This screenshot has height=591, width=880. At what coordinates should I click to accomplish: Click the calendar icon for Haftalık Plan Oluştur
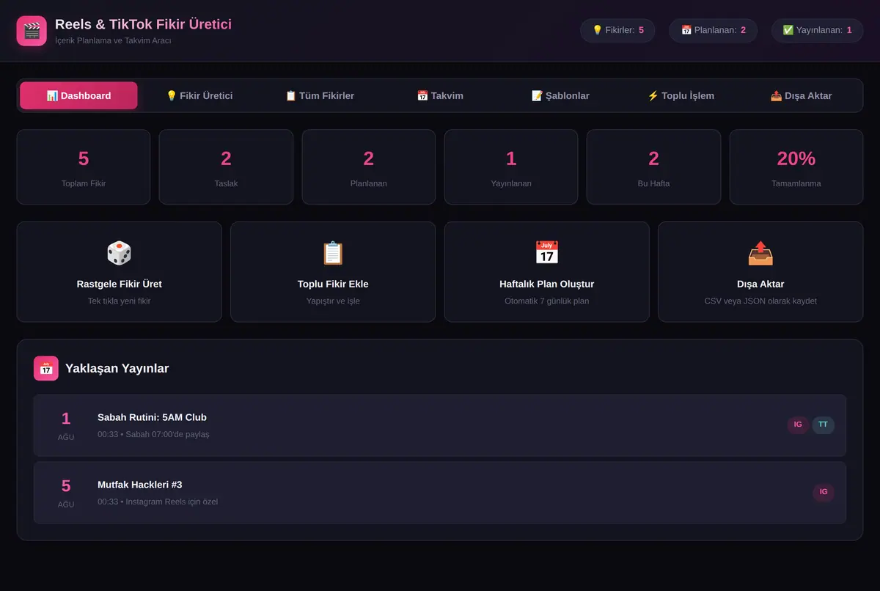point(546,253)
